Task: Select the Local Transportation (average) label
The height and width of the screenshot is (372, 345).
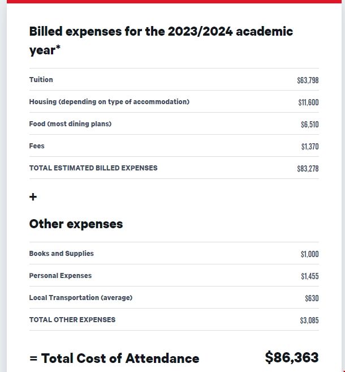Action: [81, 298]
